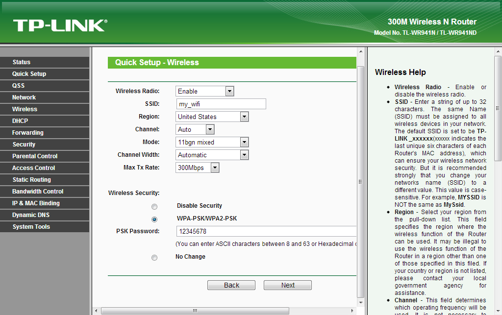Click the horizontal scroll left arrow
502x315 pixels.
96,311
